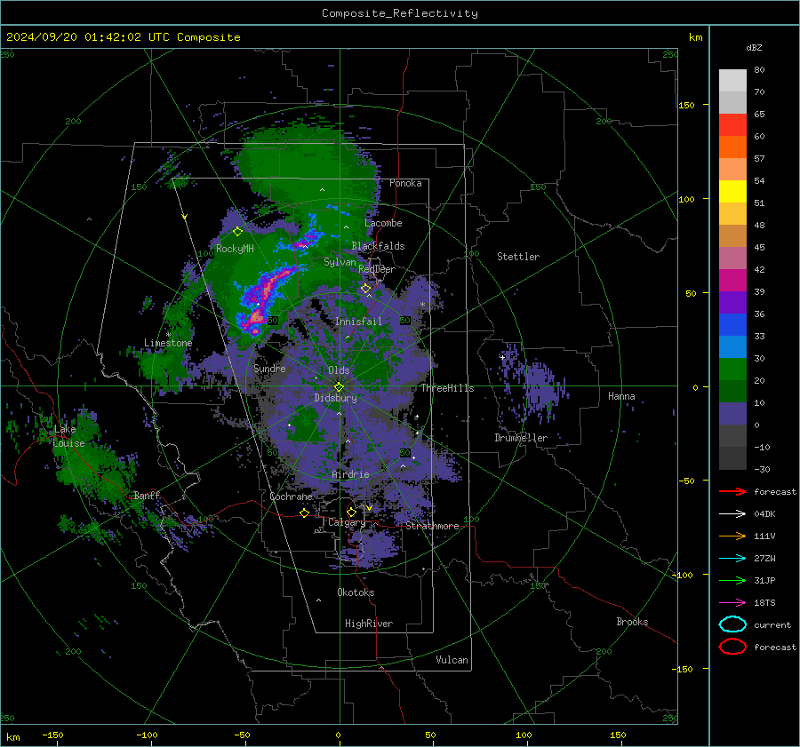
Task: Select the yellow diamond marker below RedDeer
Action: pyautogui.click(x=365, y=289)
